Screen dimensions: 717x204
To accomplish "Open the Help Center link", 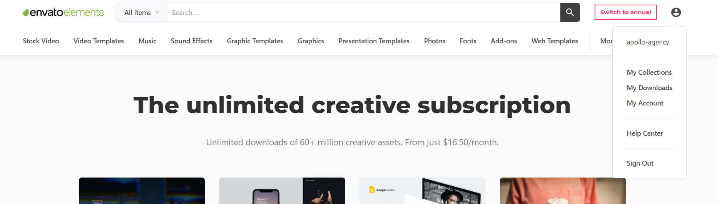I will point(645,133).
